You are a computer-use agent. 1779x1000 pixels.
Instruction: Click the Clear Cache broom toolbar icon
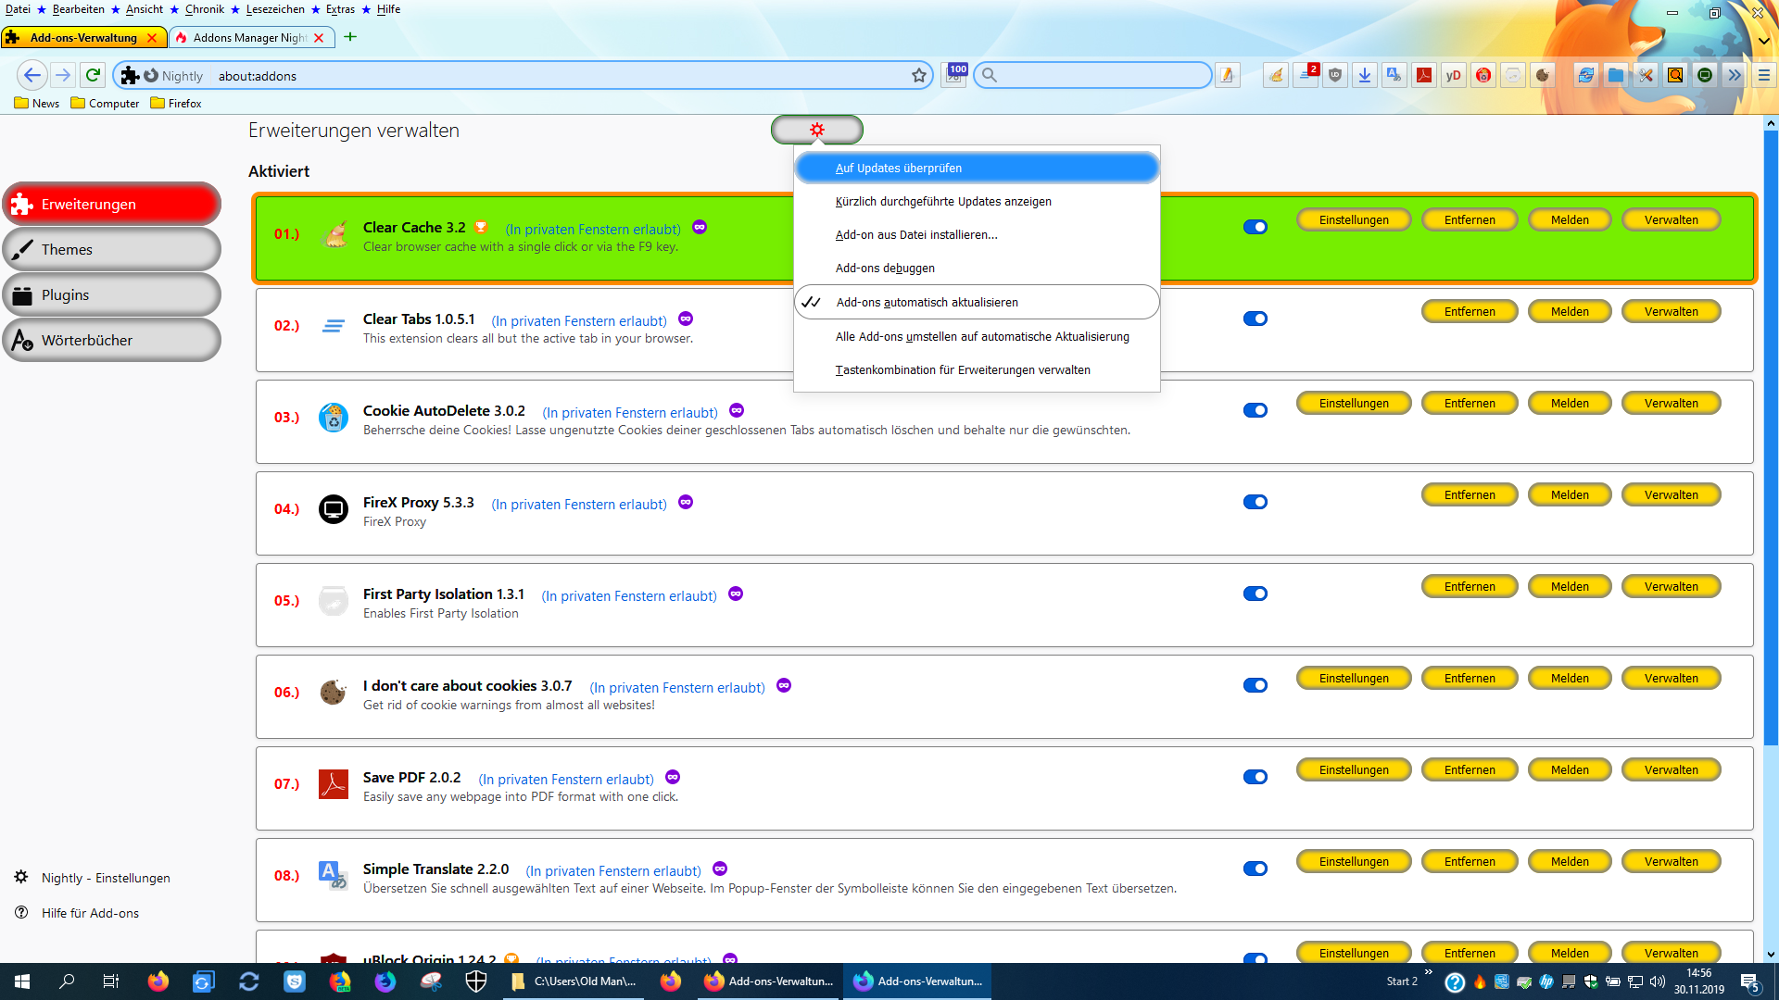point(1276,76)
